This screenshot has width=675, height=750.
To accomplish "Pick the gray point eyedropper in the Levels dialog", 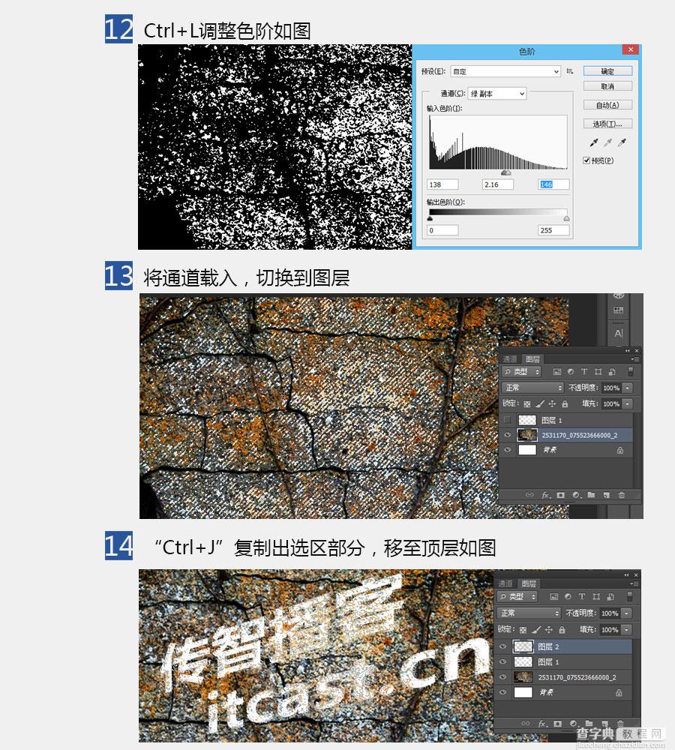I will click(608, 142).
